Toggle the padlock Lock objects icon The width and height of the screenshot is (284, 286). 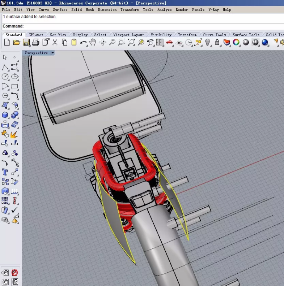(x=217, y=43)
